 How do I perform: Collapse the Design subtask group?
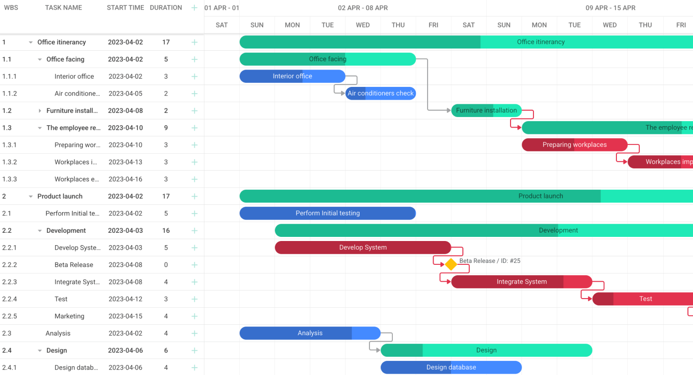click(x=40, y=351)
